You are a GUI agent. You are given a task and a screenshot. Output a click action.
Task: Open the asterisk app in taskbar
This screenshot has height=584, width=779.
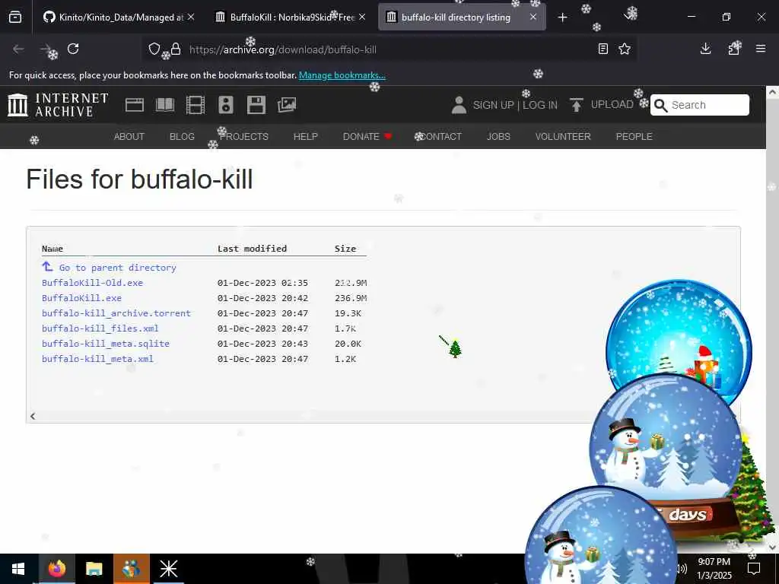click(168, 569)
